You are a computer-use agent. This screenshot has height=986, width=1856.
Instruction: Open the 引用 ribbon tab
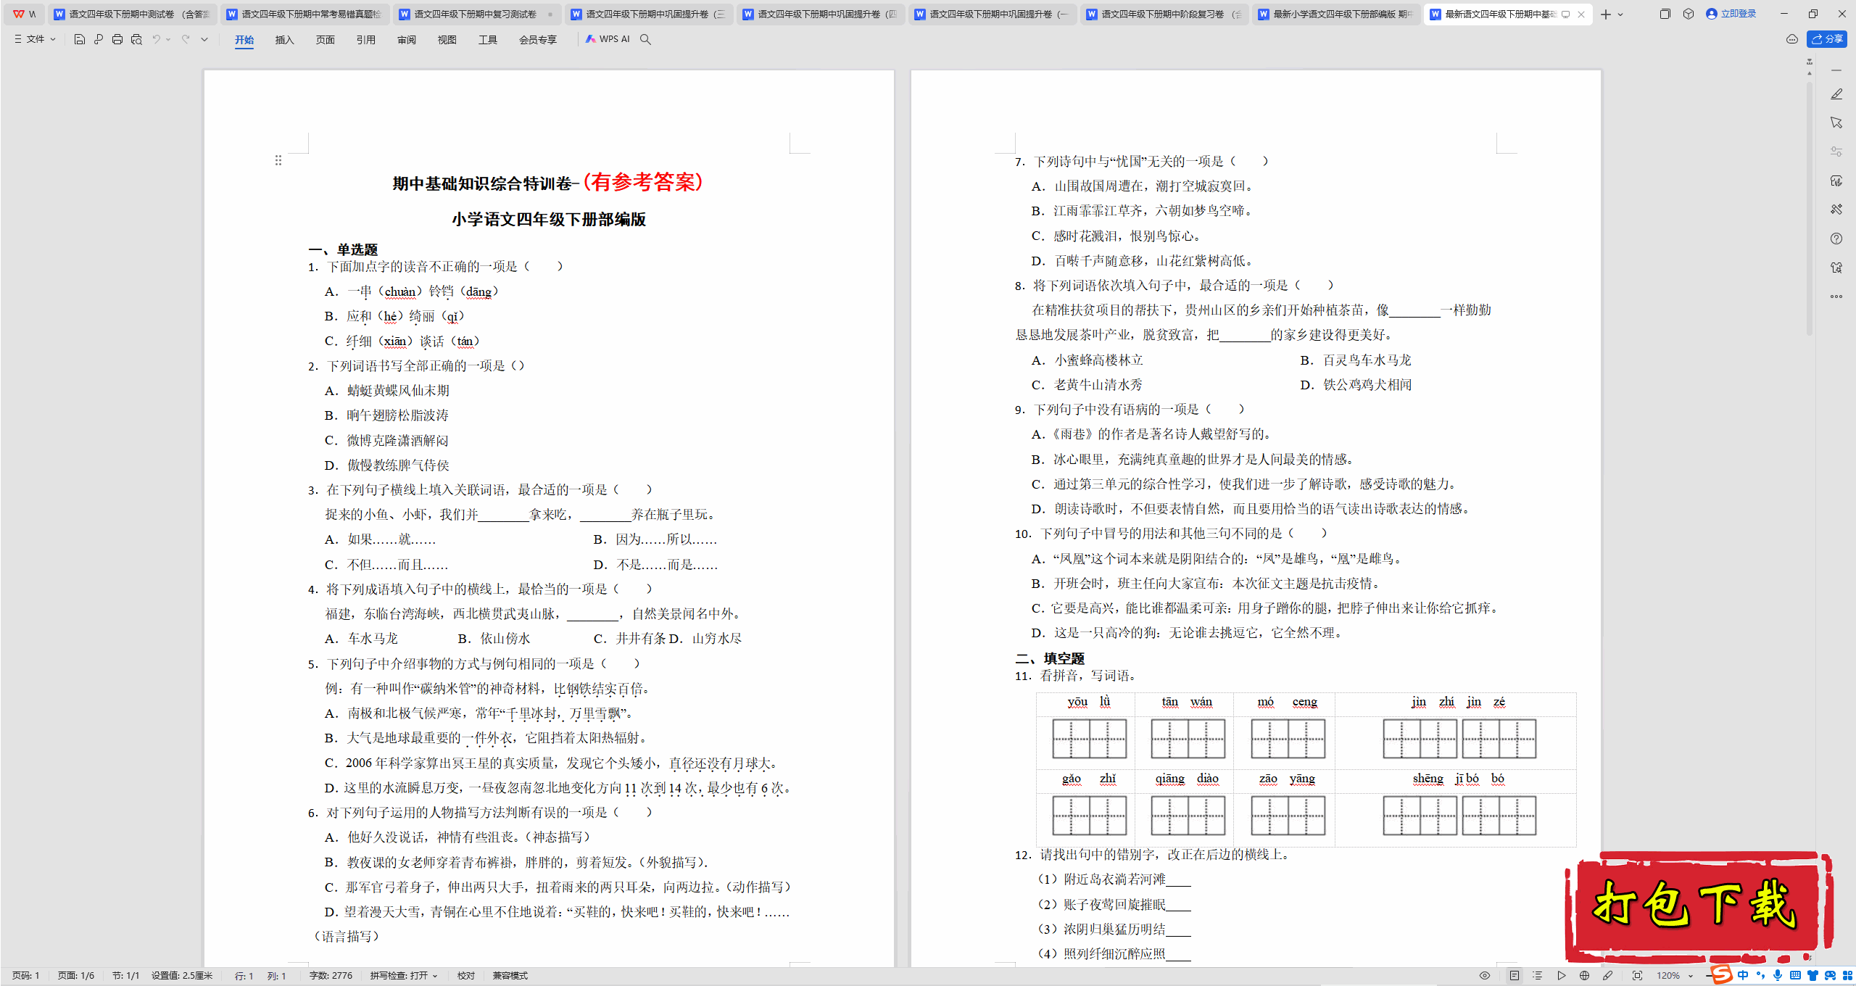click(x=366, y=40)
